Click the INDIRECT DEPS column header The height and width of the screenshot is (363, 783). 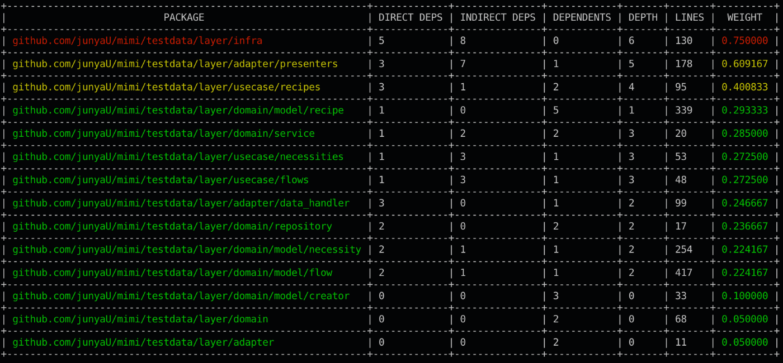[497, 17]
